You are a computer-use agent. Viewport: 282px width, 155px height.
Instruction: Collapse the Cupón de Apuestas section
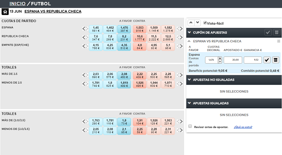(x=189, y=33)
